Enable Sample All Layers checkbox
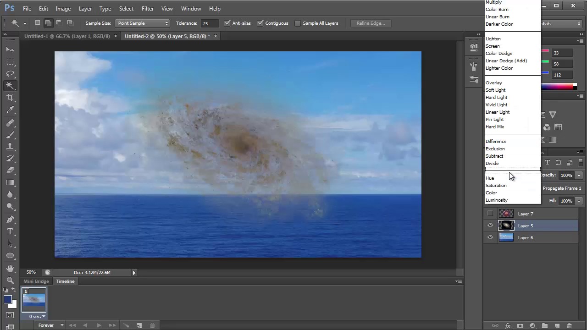 (298, 23)
